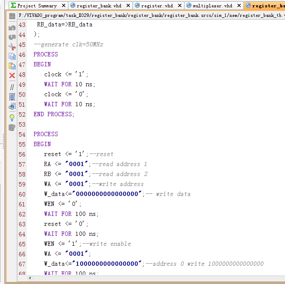This screenshot has width=285, height=284.
Task: Click the '--read address 2' comment
Action: (120, 174)
